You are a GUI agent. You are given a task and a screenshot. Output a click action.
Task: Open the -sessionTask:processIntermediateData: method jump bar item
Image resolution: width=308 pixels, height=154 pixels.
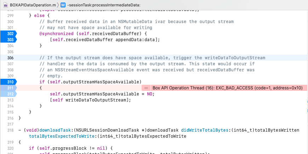[104, 5]
